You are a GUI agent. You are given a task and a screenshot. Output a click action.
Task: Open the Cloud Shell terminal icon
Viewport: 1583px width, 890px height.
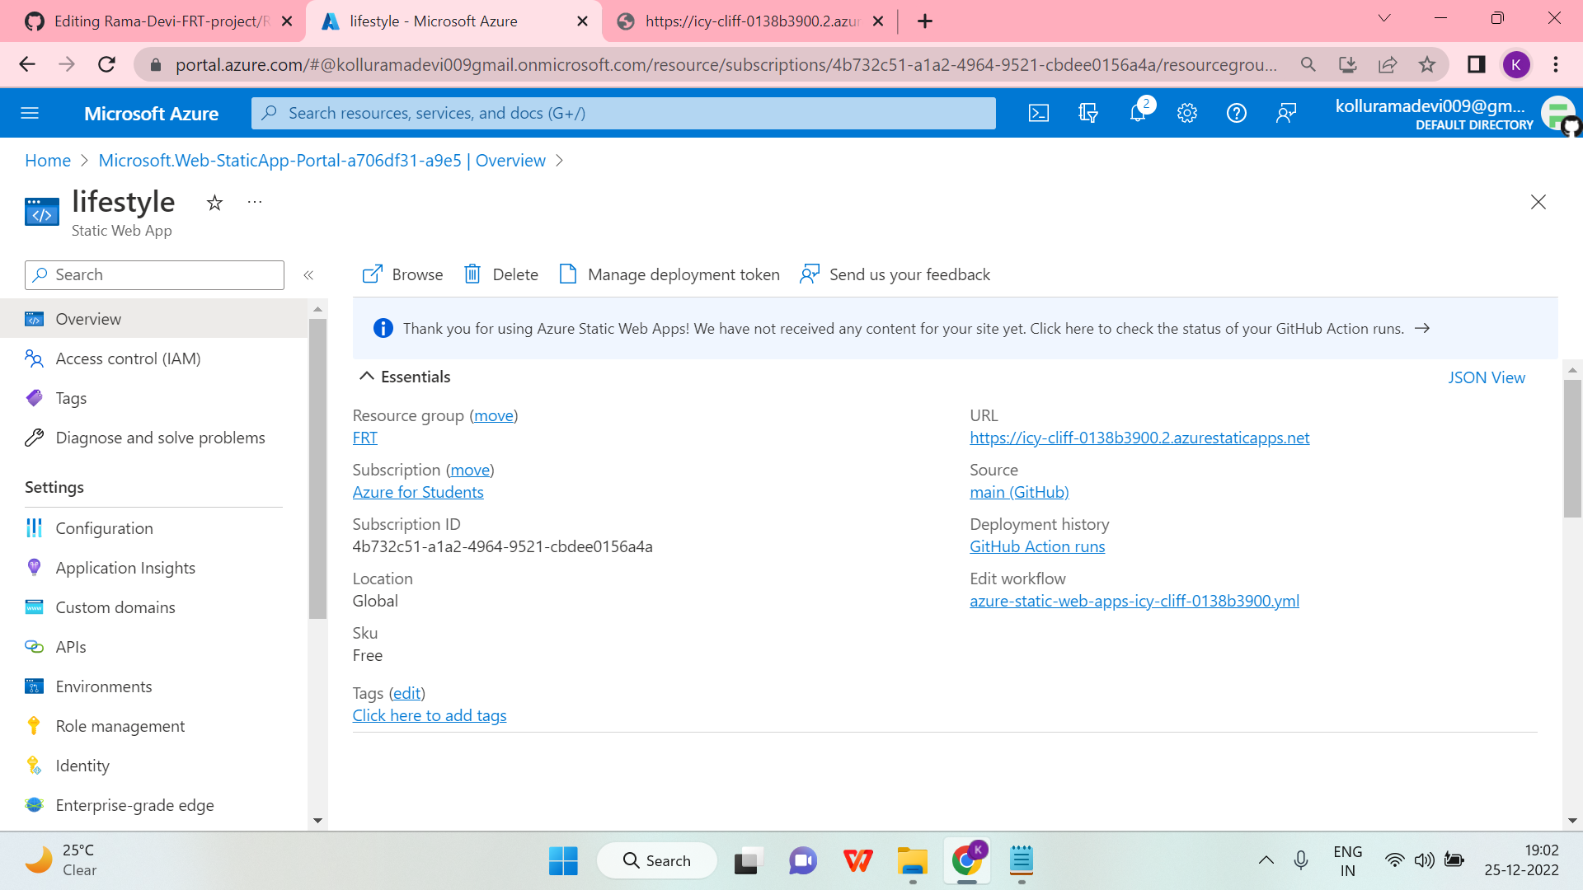click(x=1039, y=113)
